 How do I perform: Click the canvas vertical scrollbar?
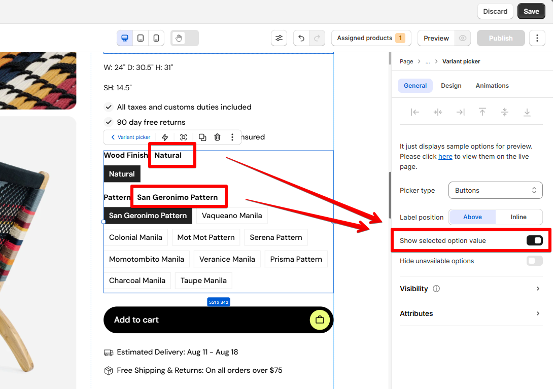click(x=390, y=195)
